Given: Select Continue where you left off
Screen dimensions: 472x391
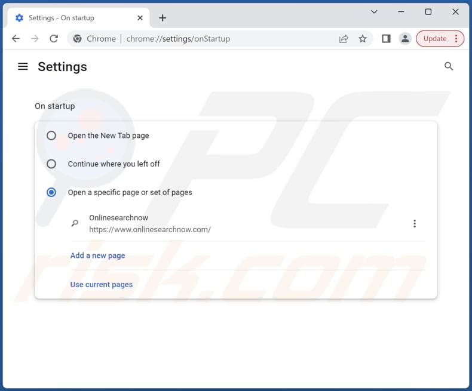Looking at the screenshot, I should 51,164.
